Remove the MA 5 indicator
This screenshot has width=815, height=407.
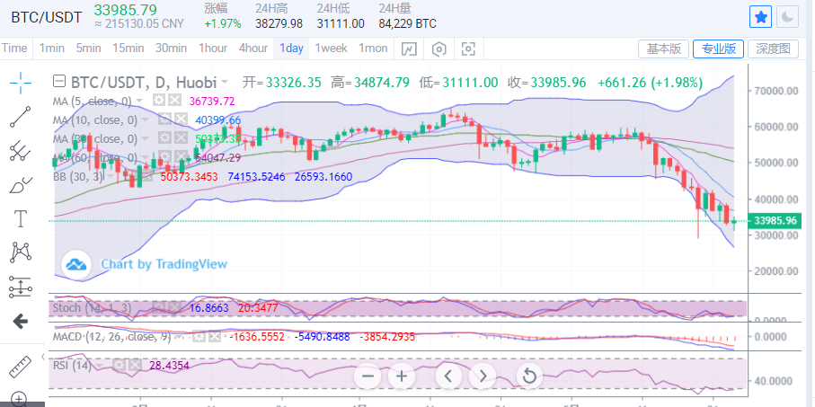[x=174, y=101]
